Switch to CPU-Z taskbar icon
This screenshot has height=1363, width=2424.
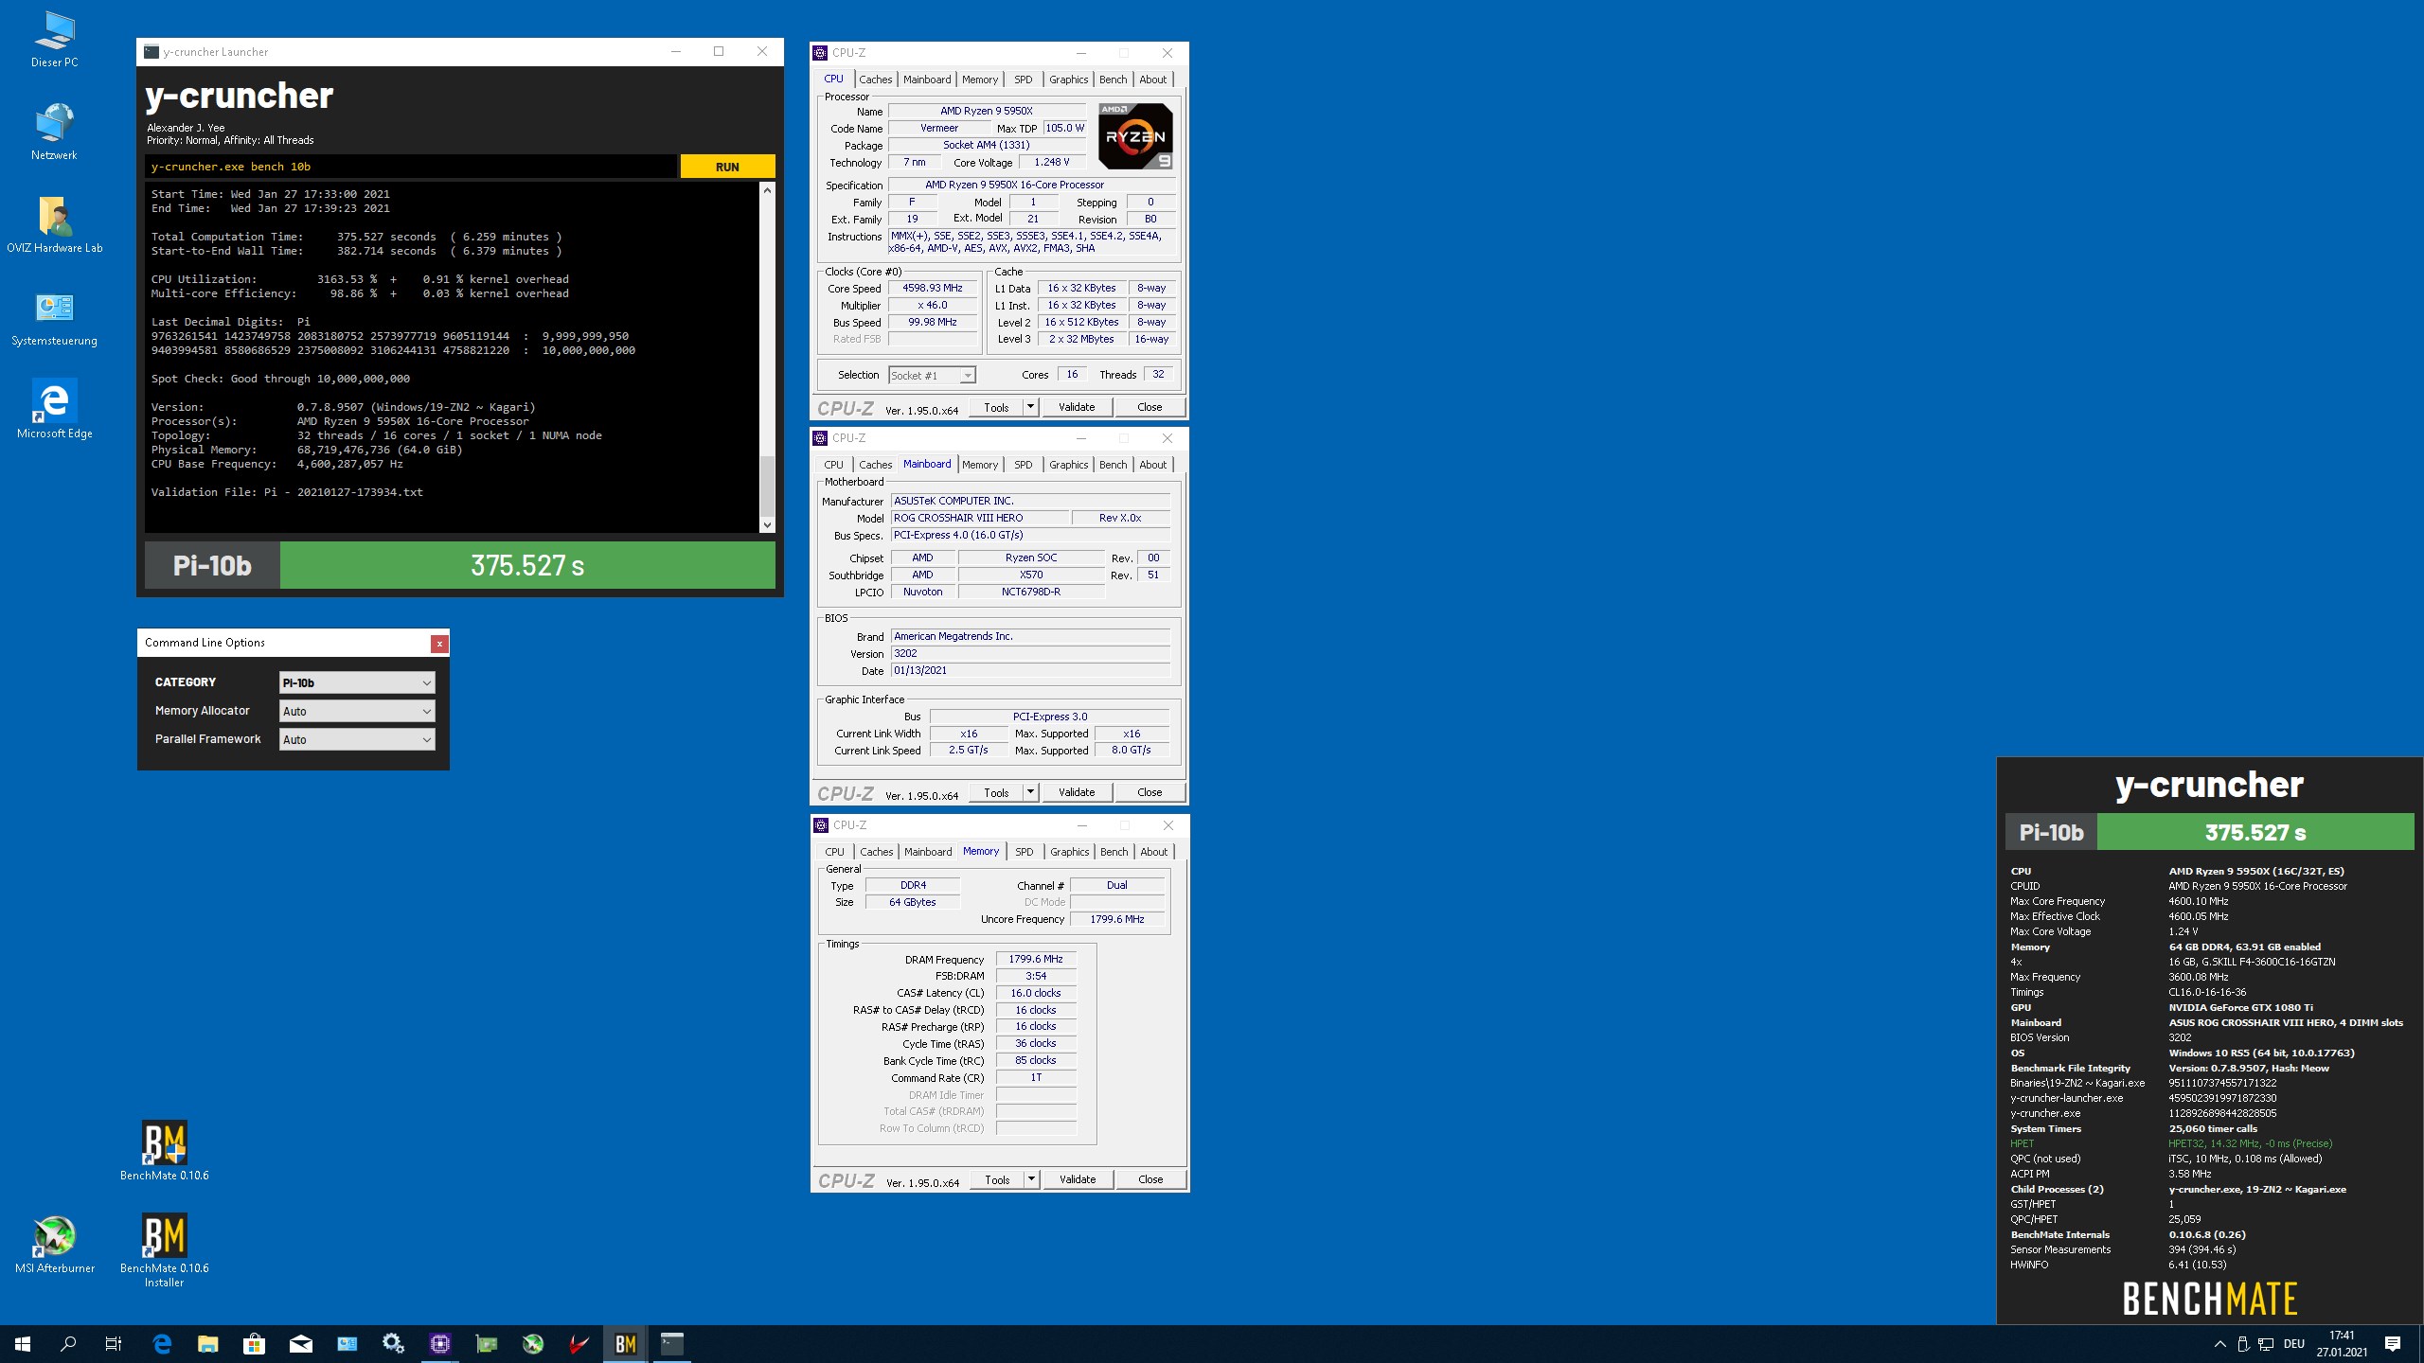tap(439, 1344)
